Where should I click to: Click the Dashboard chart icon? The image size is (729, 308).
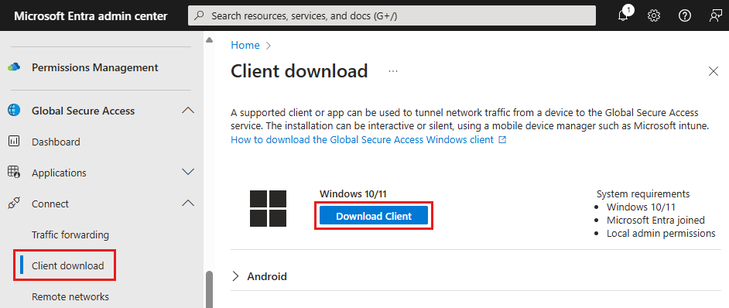(14, 142)
